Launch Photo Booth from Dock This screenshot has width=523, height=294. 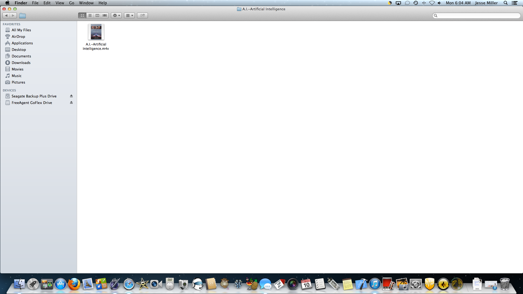tap(388, 284)
